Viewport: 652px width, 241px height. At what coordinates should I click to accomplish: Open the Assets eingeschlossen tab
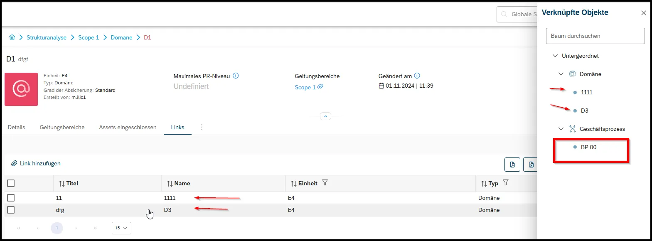tap(128, 127)
